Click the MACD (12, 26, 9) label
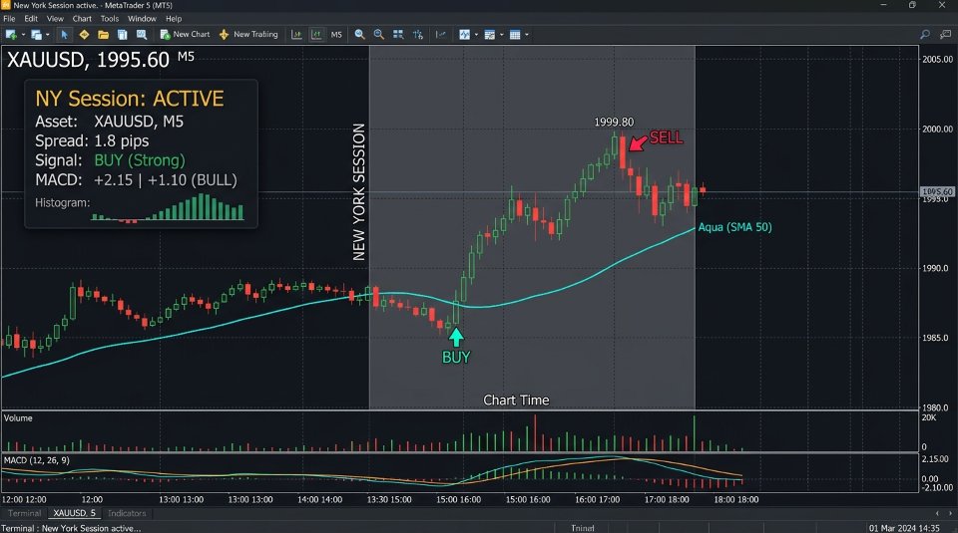 coord(37,460)
